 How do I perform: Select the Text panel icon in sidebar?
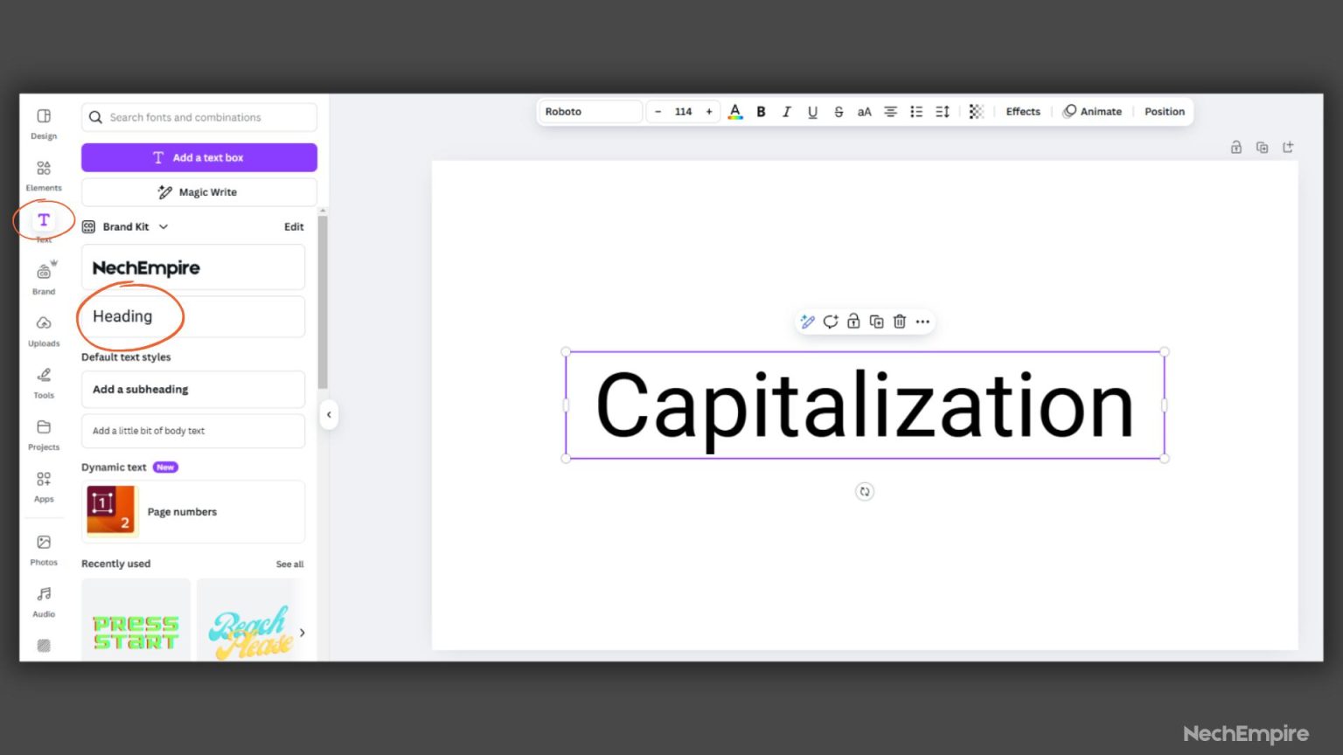(43, 220)
